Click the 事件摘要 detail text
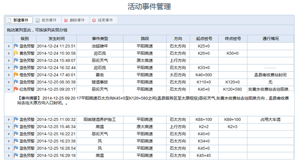 [153, 101]
